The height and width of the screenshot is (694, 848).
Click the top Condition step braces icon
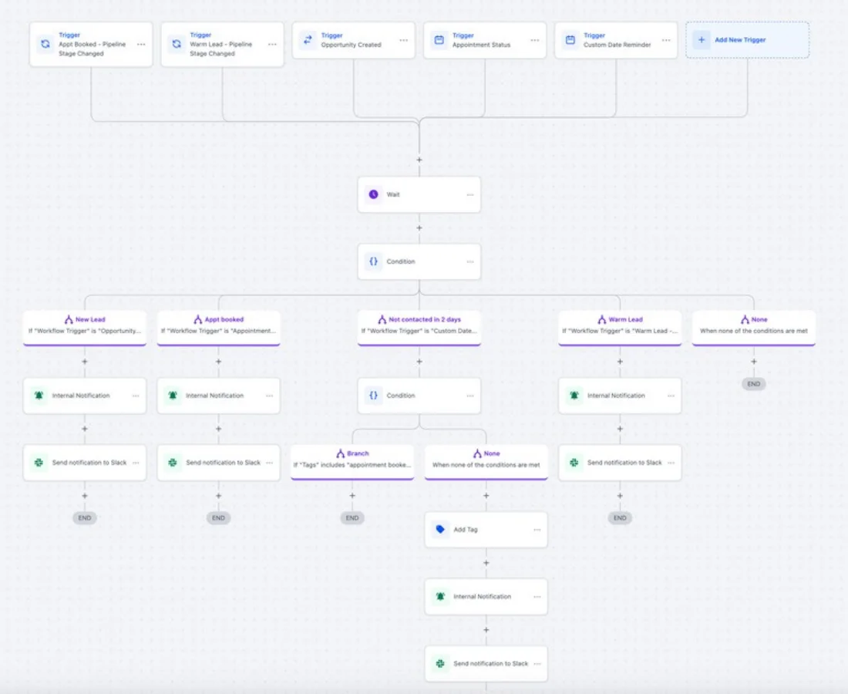tap(373, 261)
